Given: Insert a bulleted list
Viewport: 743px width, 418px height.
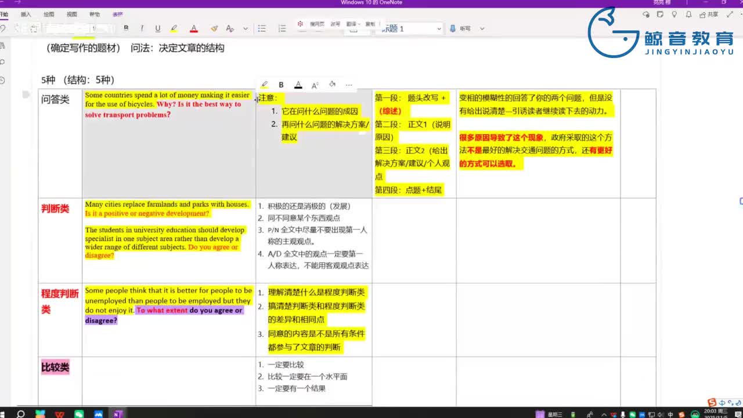Looking at the screenshot, I should click(262, 28).
